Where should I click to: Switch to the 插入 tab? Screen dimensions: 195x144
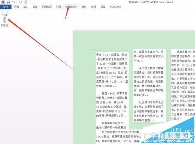[x=26, y=7]
